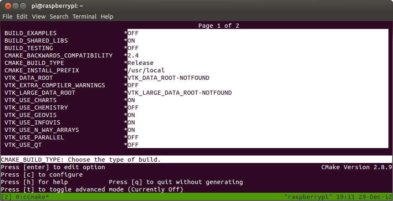Select the VTK_USE_PARALLEL option name

click(34, 137)
